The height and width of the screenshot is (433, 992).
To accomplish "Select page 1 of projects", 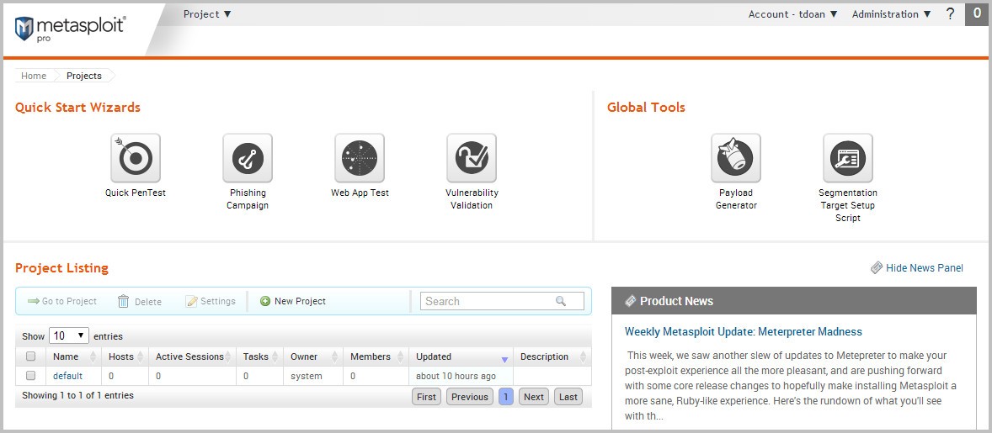I will pos(506,396).
